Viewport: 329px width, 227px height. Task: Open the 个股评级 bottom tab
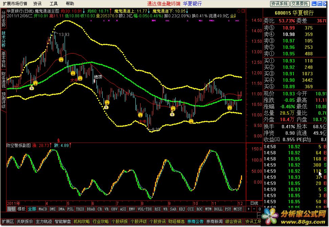click(138, 222)
